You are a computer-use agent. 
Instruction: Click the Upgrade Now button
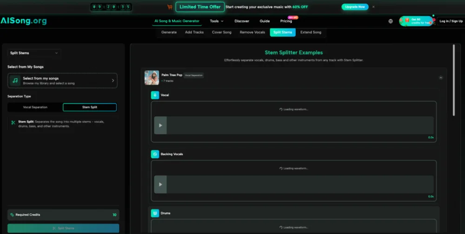coord(355,7)
